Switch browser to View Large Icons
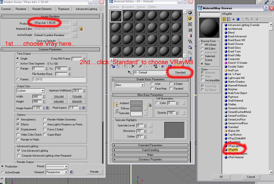 238,19
